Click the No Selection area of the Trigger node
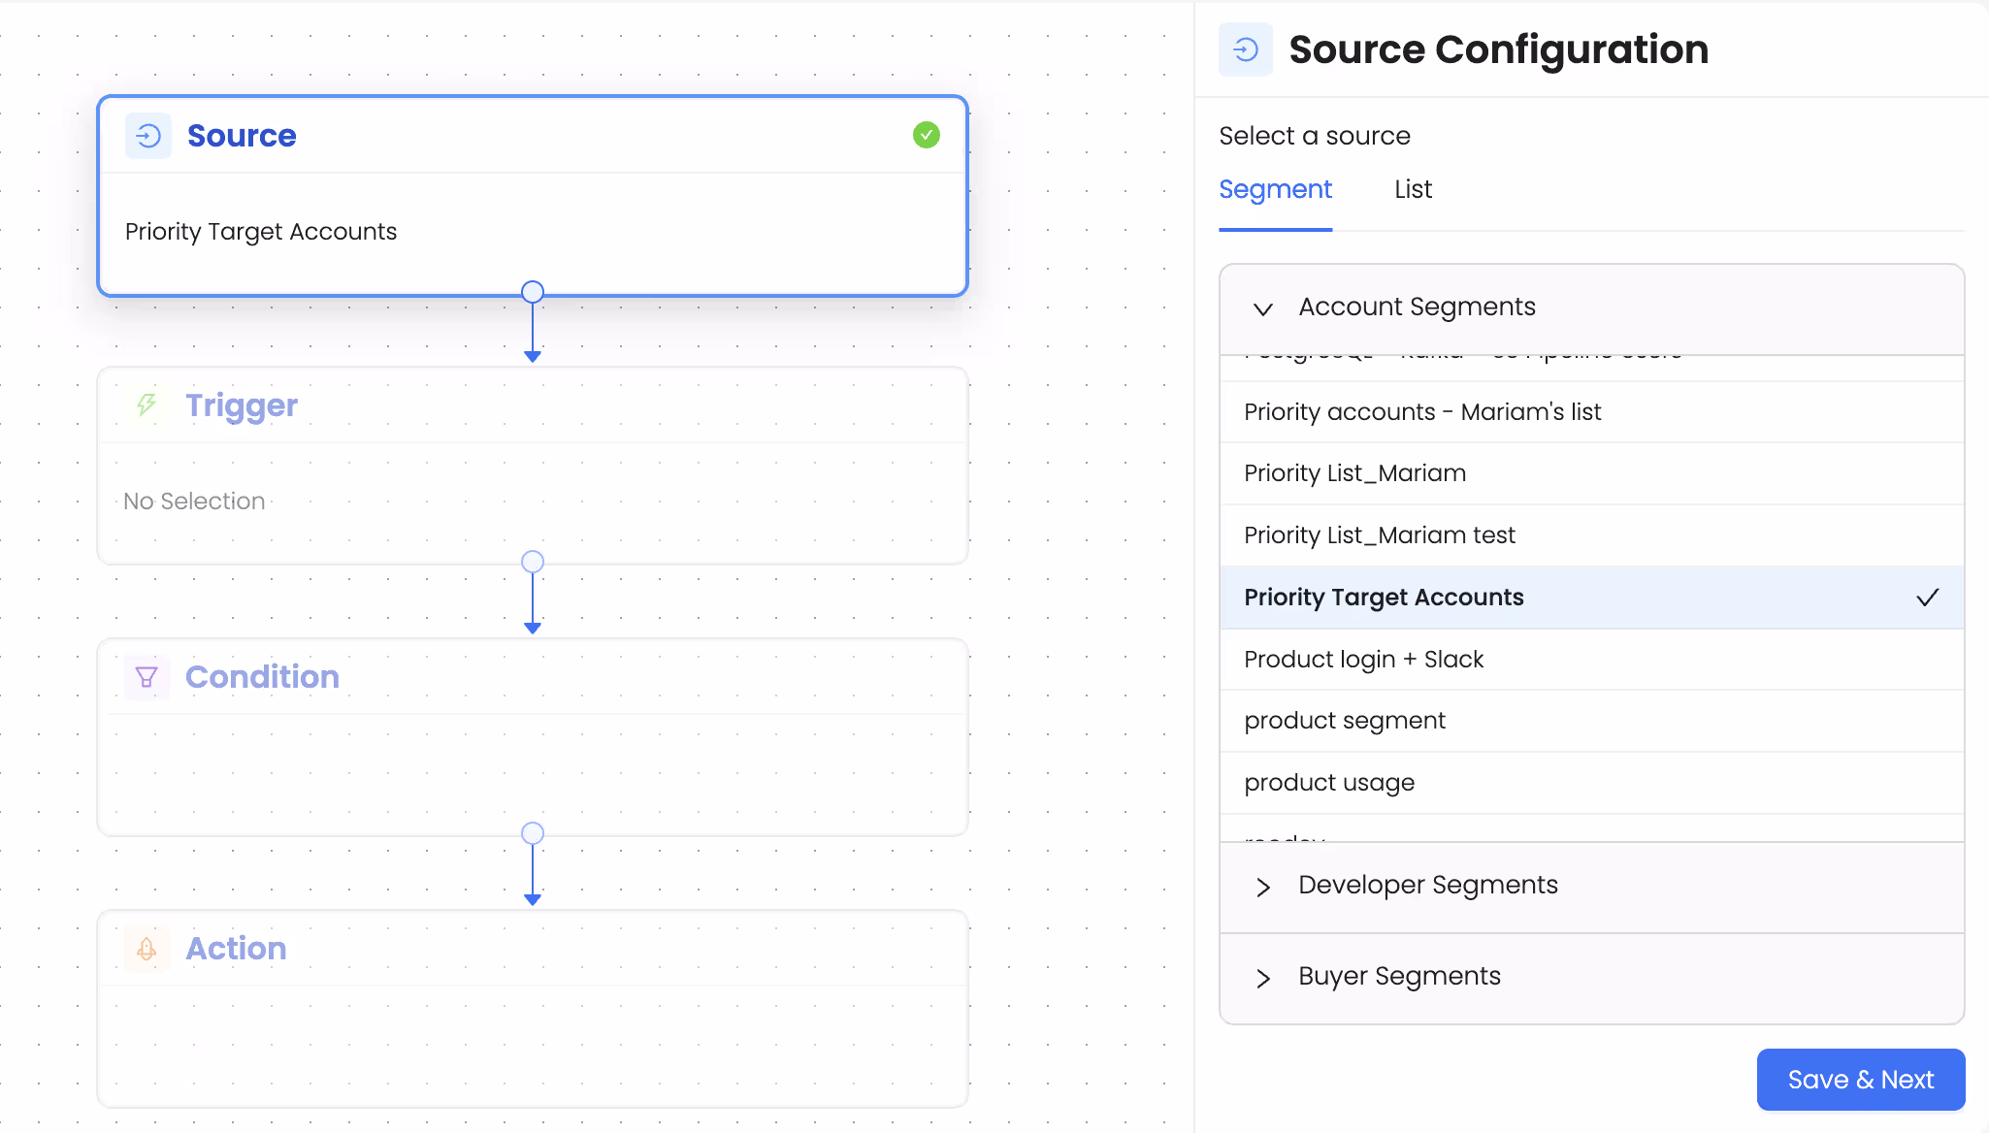 194,501
